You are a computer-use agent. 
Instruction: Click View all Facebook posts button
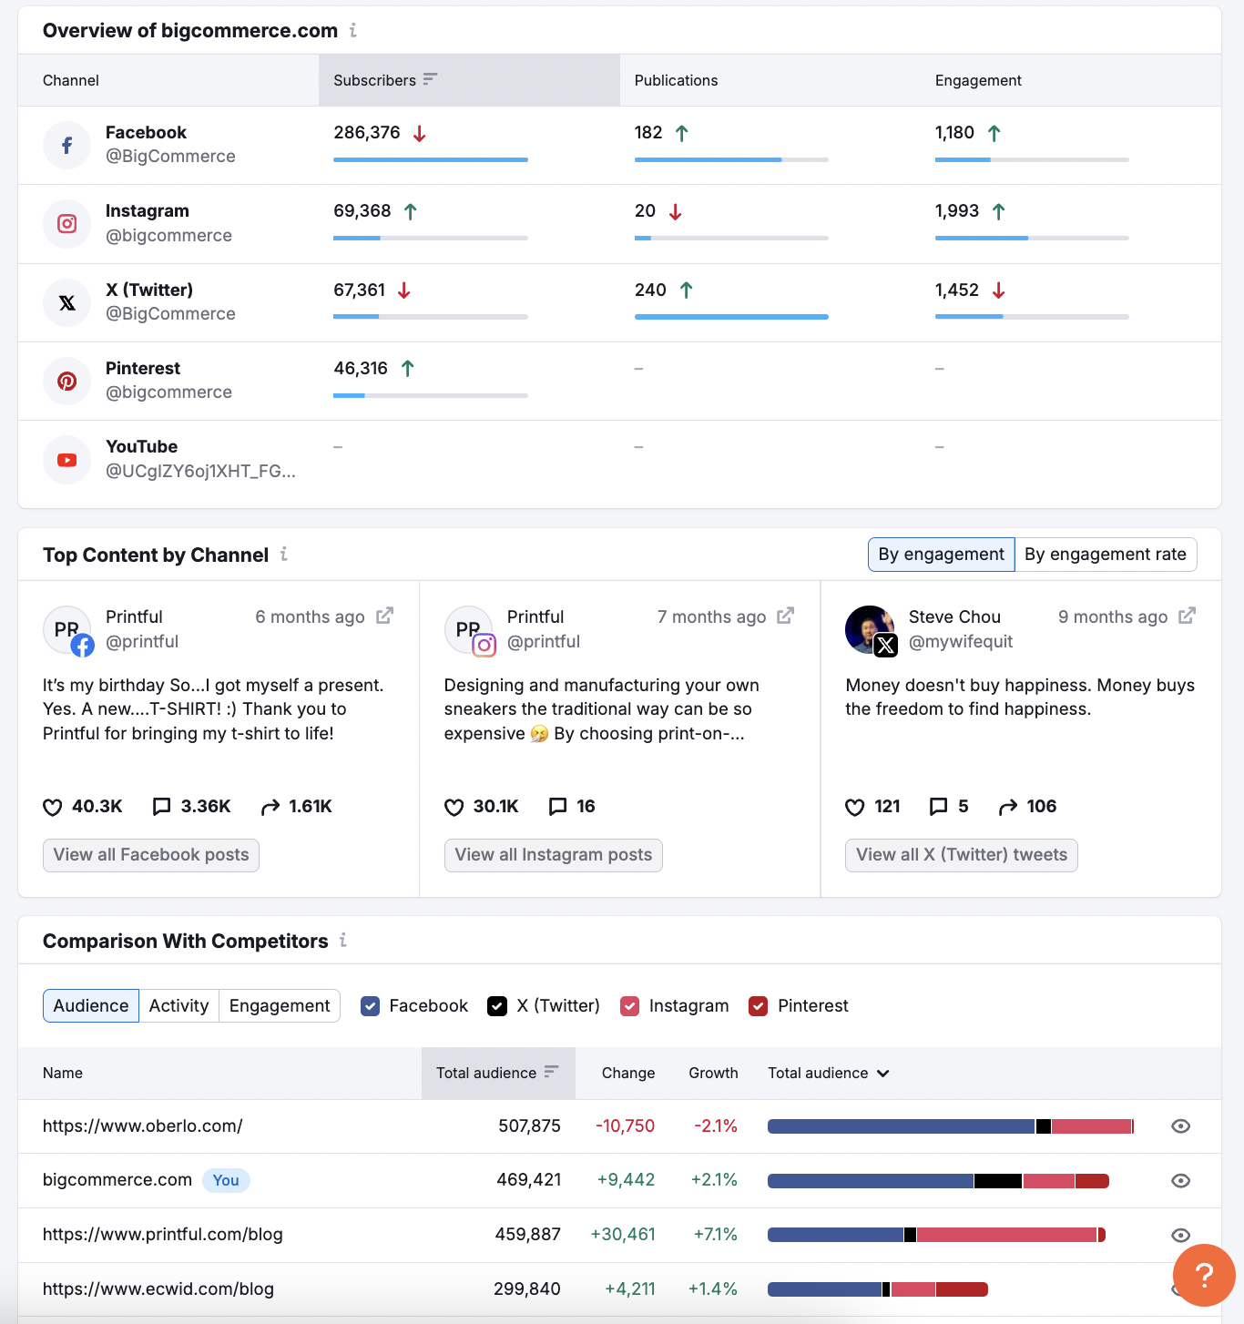(151, 855)
